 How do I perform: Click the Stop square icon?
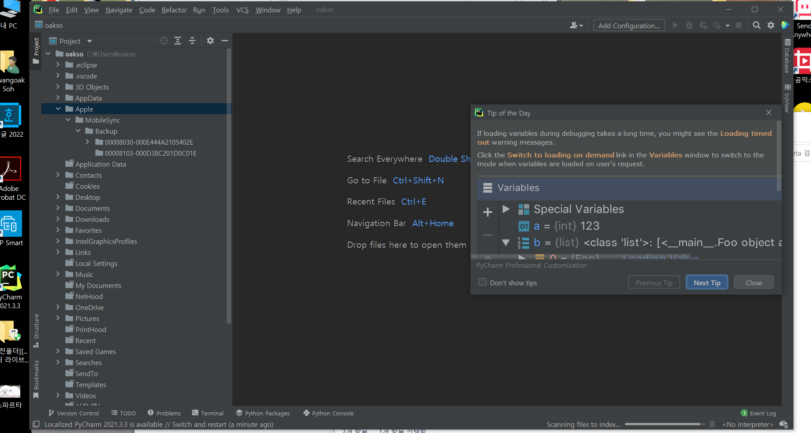(739, 26)
